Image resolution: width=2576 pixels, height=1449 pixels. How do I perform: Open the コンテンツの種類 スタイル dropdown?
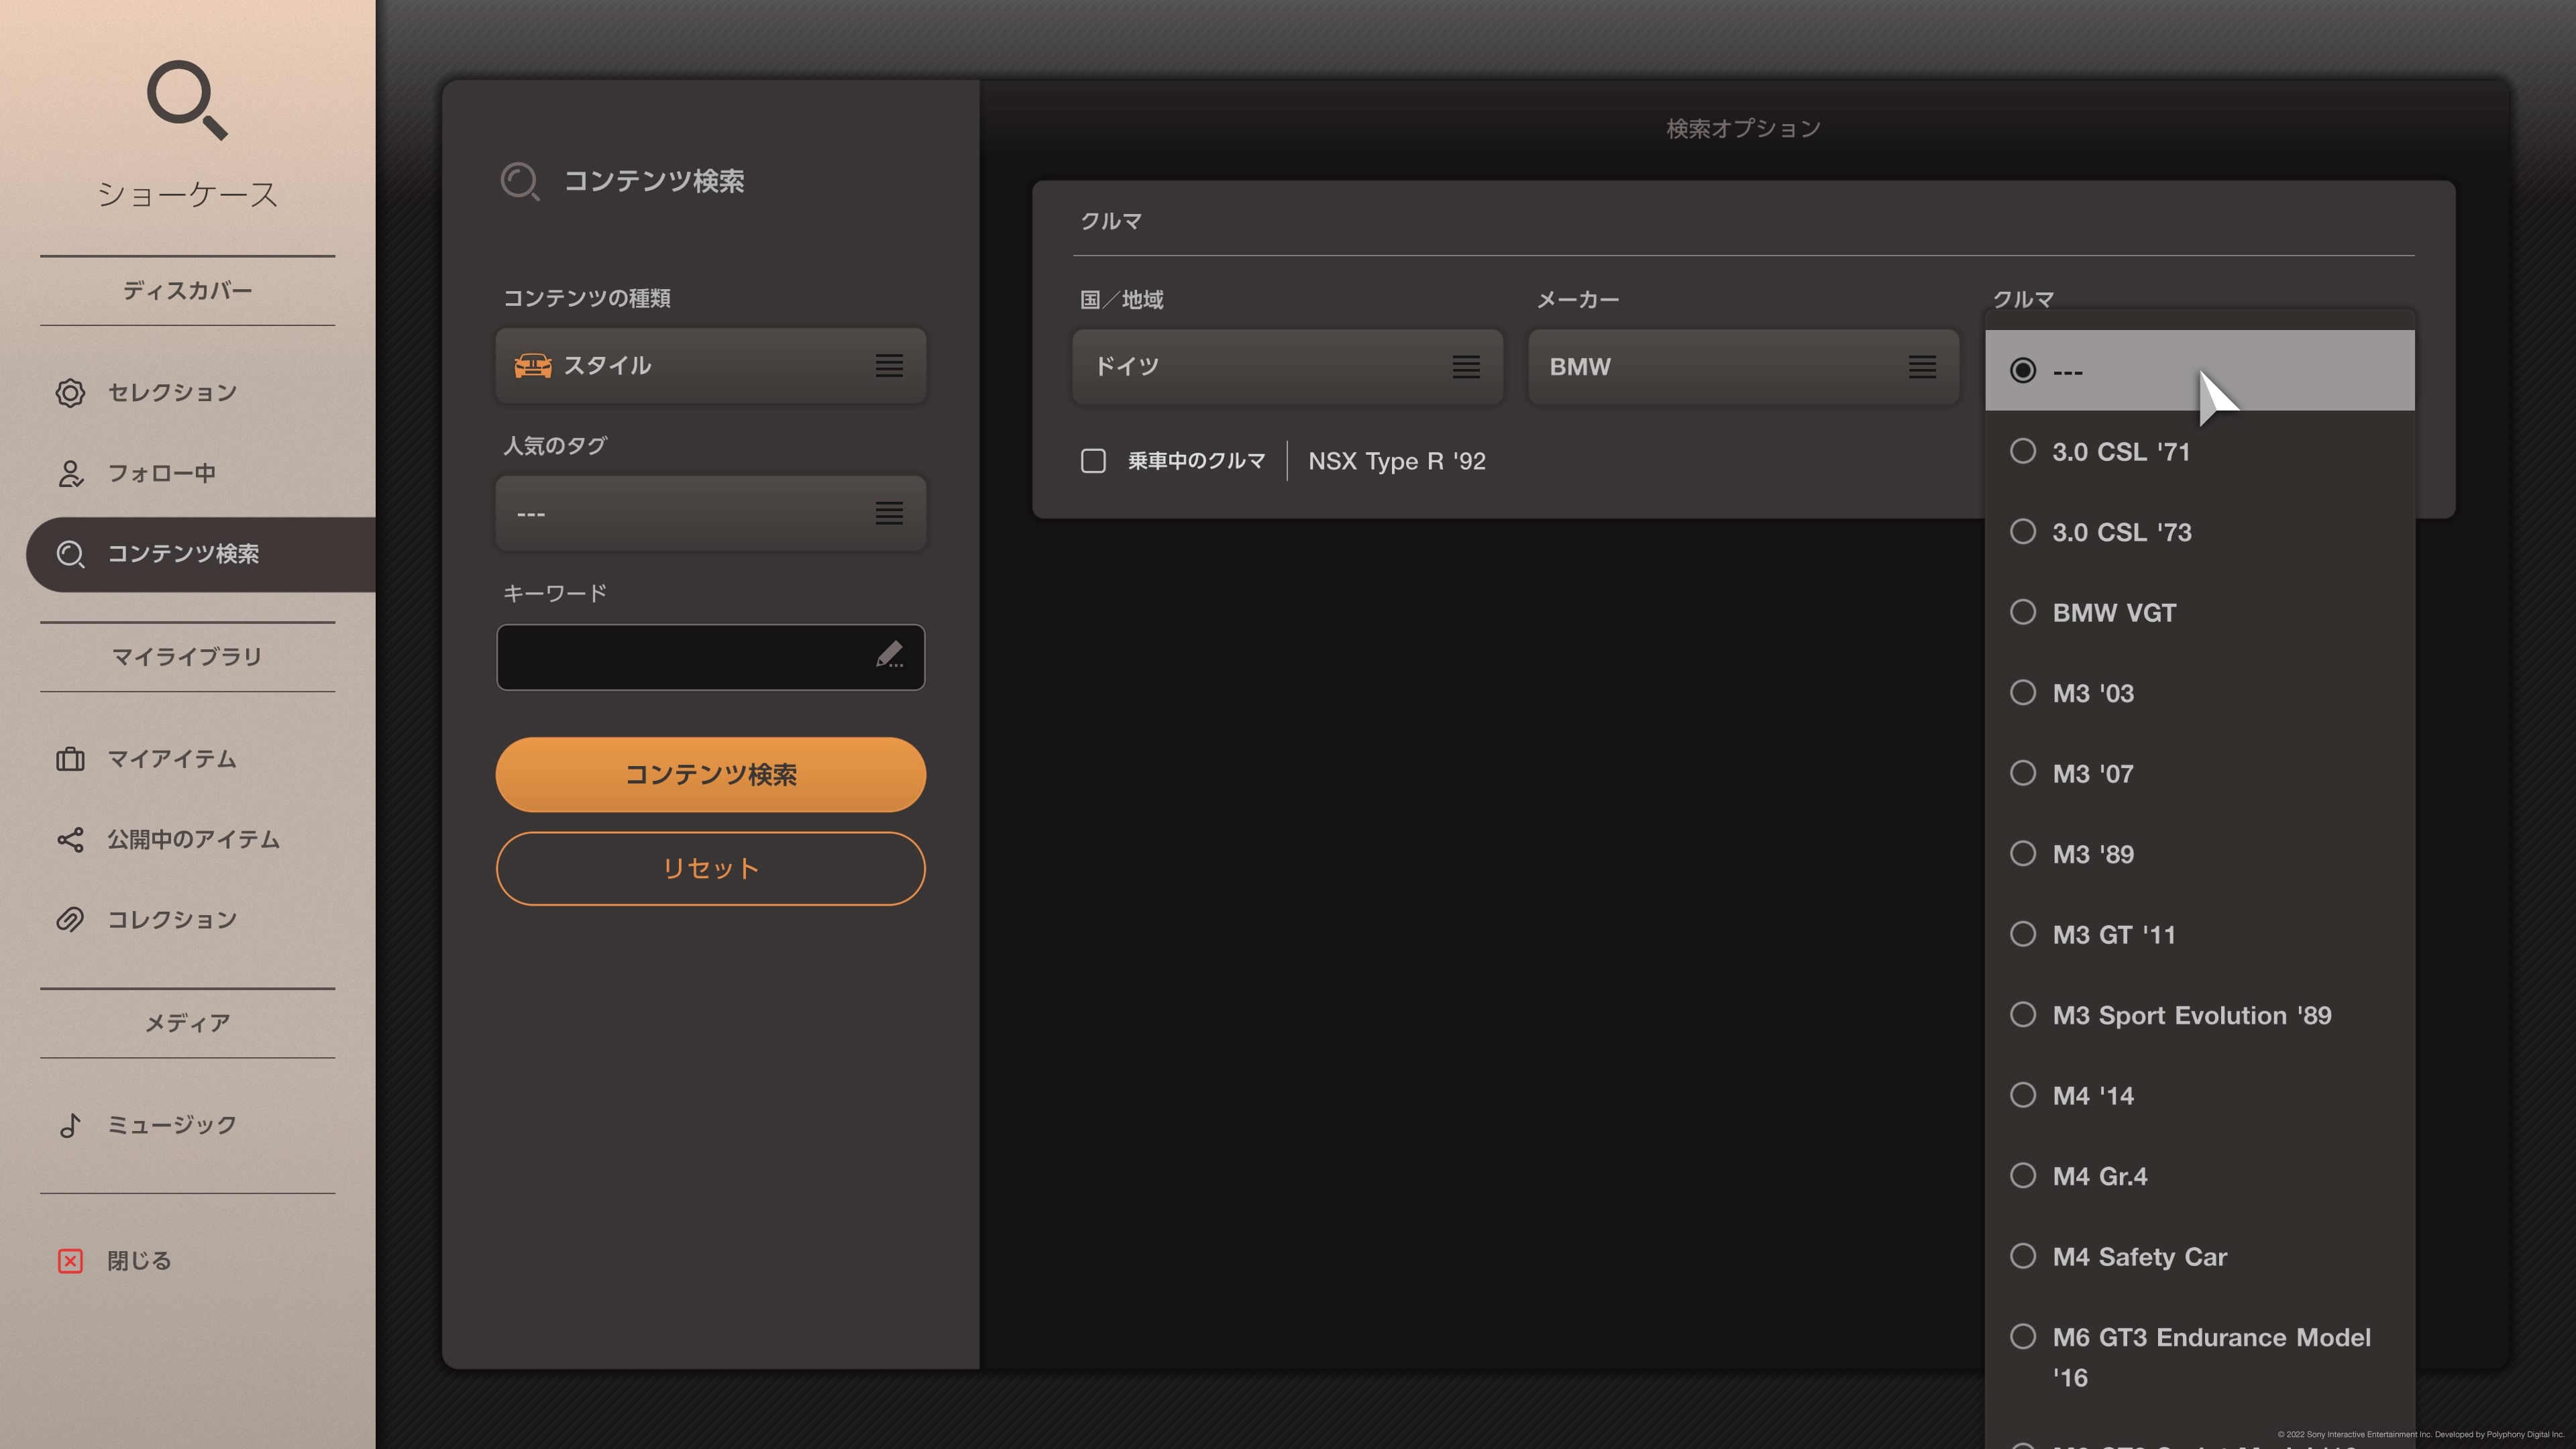pyautogui.click(x=710, y=366)
